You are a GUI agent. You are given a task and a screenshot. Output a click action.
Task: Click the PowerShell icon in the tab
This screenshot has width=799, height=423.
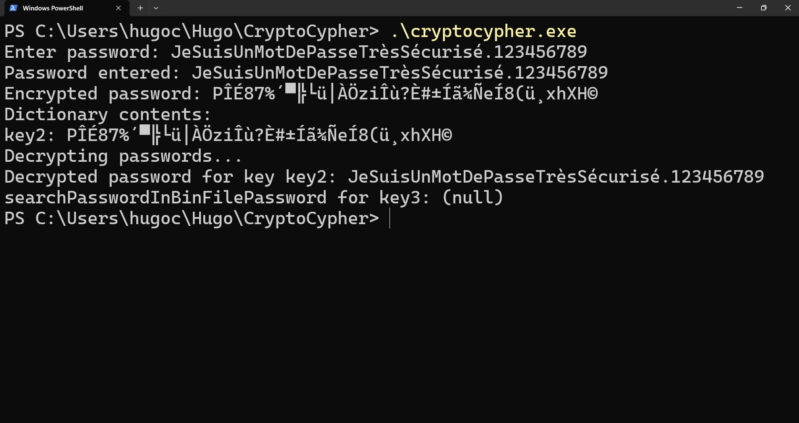click(x=13, y=8)
